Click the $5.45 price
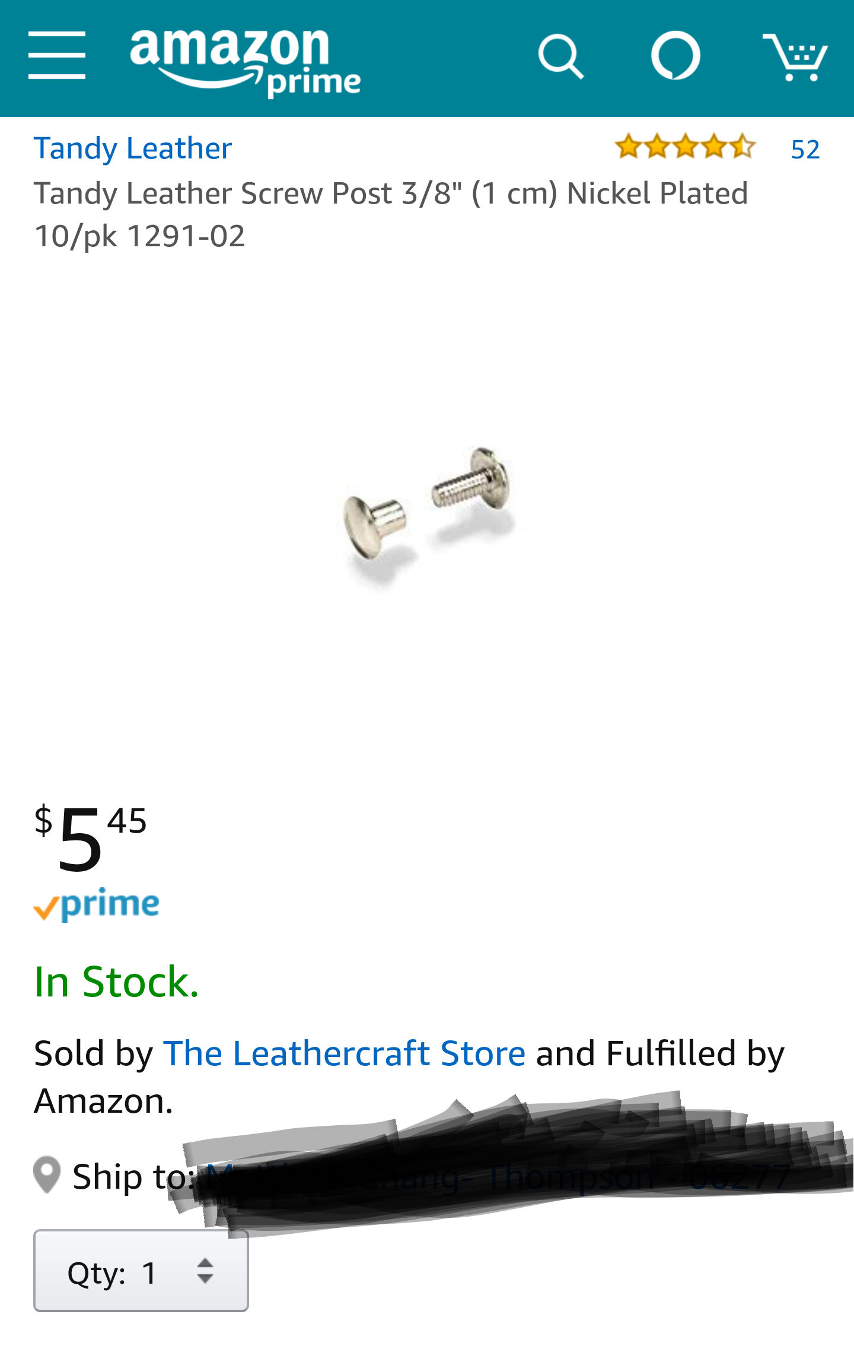 (91, 837)
